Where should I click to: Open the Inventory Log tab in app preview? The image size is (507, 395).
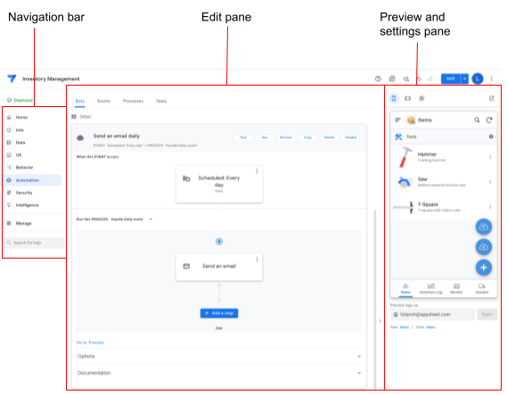[430, 289]
